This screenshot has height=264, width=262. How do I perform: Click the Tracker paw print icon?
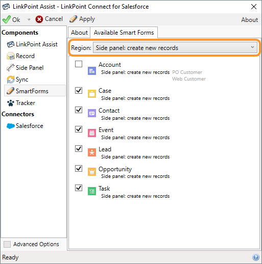(11, 103)
